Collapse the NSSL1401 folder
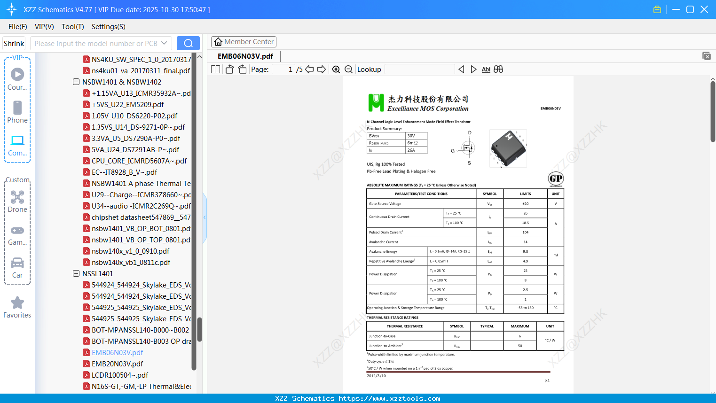This screenshot has width=716, height=403. click(76, 273)
